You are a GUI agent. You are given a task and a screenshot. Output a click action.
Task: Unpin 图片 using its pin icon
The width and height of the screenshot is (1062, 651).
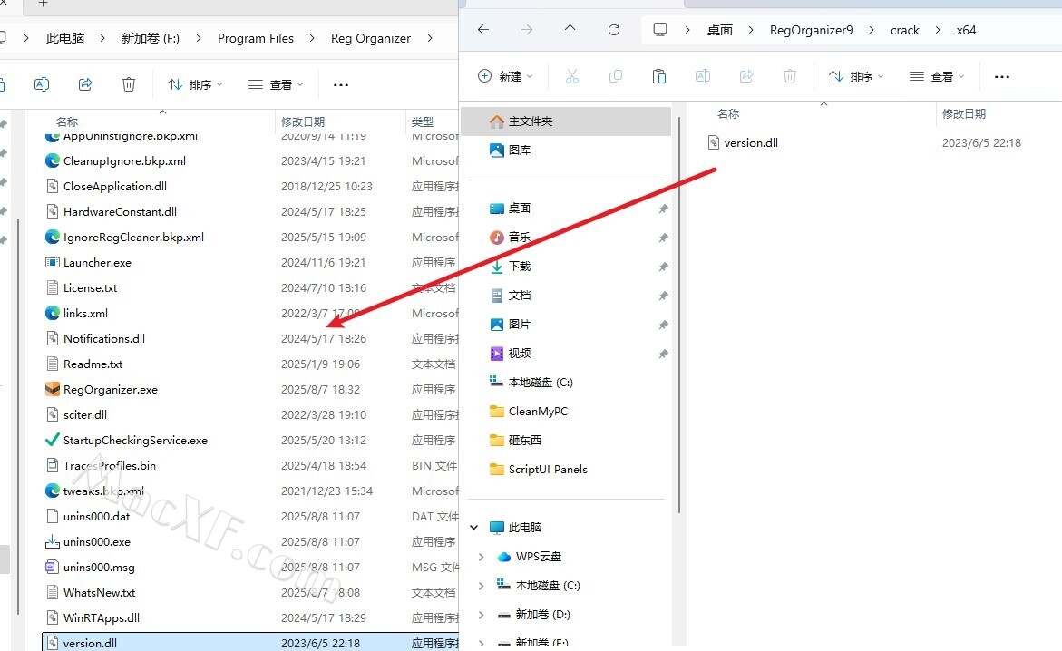tap(663, 325)
